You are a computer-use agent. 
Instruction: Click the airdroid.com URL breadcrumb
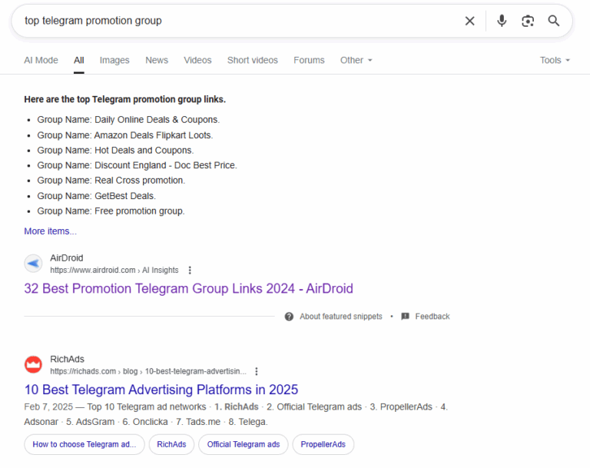(x=114, y=270)
